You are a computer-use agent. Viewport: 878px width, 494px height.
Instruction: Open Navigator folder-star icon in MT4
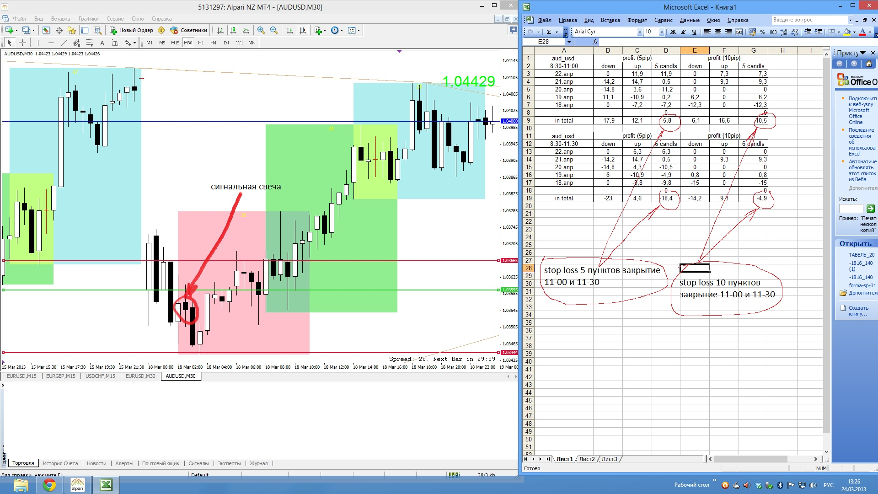click(72, 30)
